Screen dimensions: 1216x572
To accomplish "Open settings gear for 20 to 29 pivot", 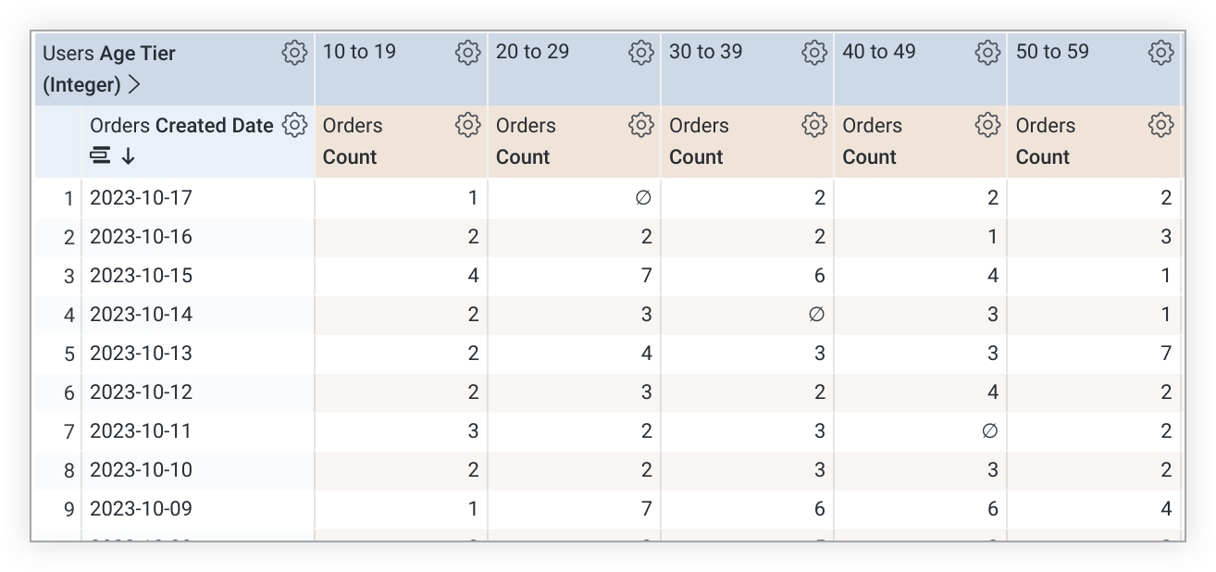I will pyautogui.click(x=640, y=53).
